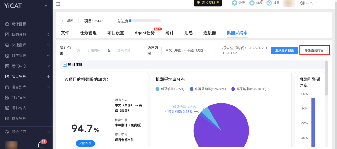Click 返回 back arrow
This screenshot has width=337, height=149.
[x=63, y=21]
